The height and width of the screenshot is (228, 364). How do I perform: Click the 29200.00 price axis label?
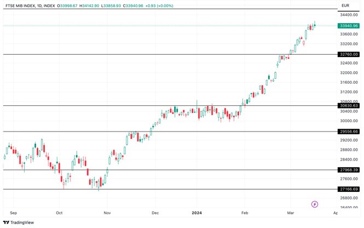[349, 140]
